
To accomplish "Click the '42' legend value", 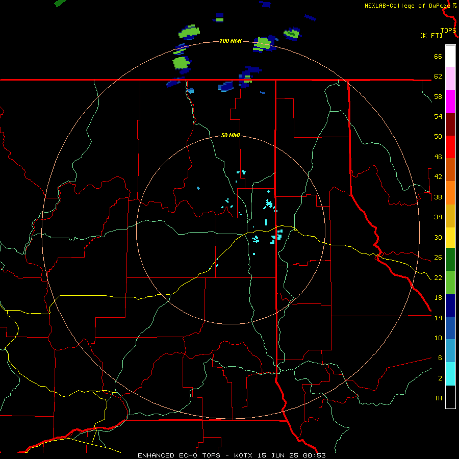I will [x=438, y=177].
